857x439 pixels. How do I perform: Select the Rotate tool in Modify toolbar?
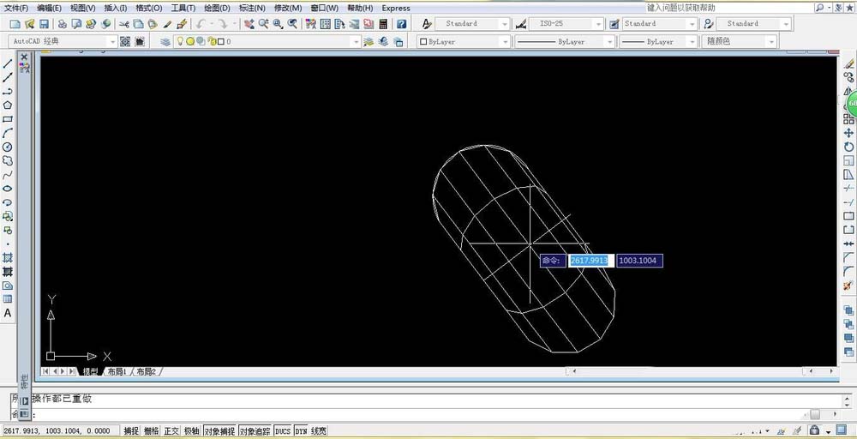pyautogui.click(x=848, y=147)
